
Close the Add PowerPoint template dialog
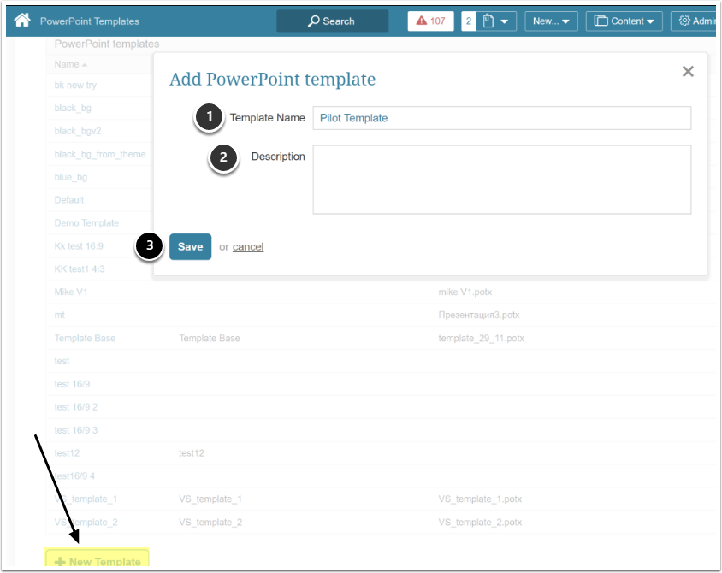click(688, 72)
